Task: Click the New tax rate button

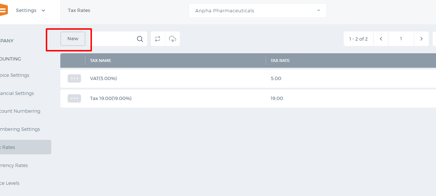Action: point(73,39)
